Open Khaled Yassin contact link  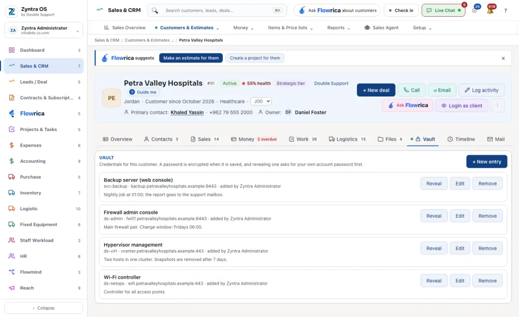click(187, 113)
